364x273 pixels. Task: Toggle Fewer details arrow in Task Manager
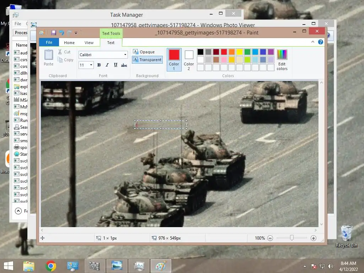pos(18,211)
